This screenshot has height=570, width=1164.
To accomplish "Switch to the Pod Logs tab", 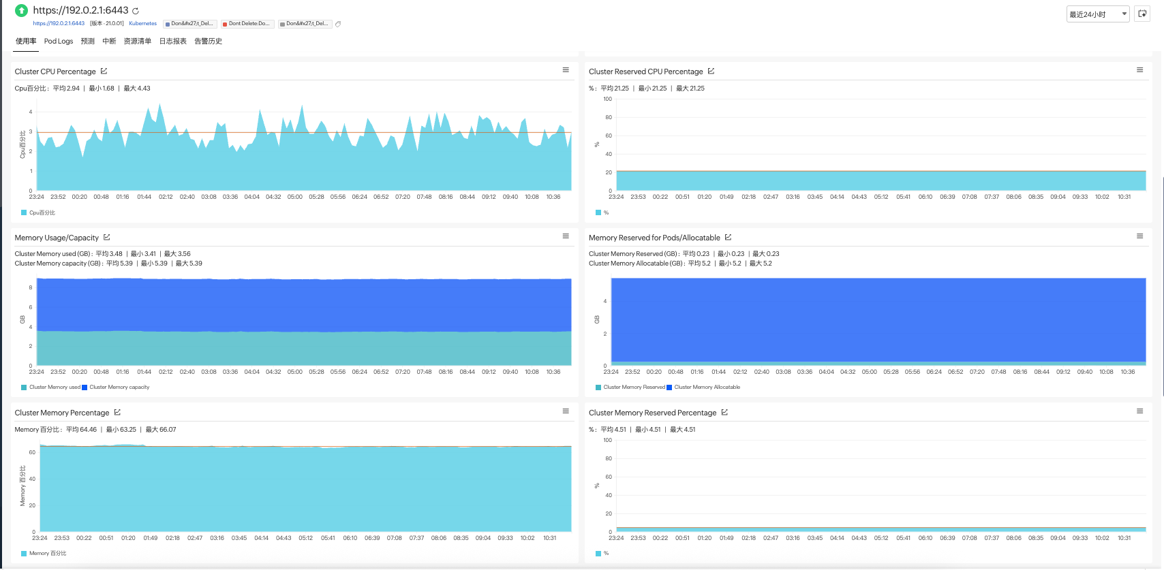I will coord(59,41).
